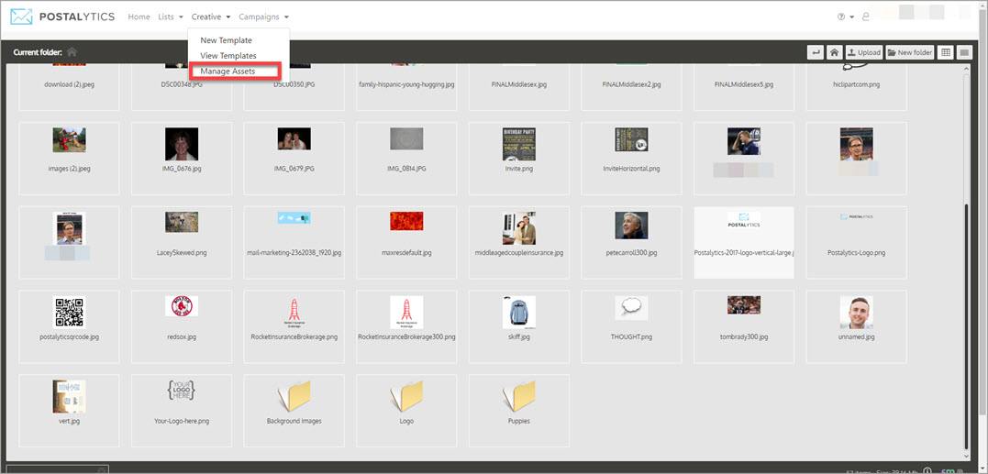This screenshot has height=474, width=988.
Task: Select the middleagedcoupleinsurance.jpg thumbnail
Action: (x=519, y=228)
